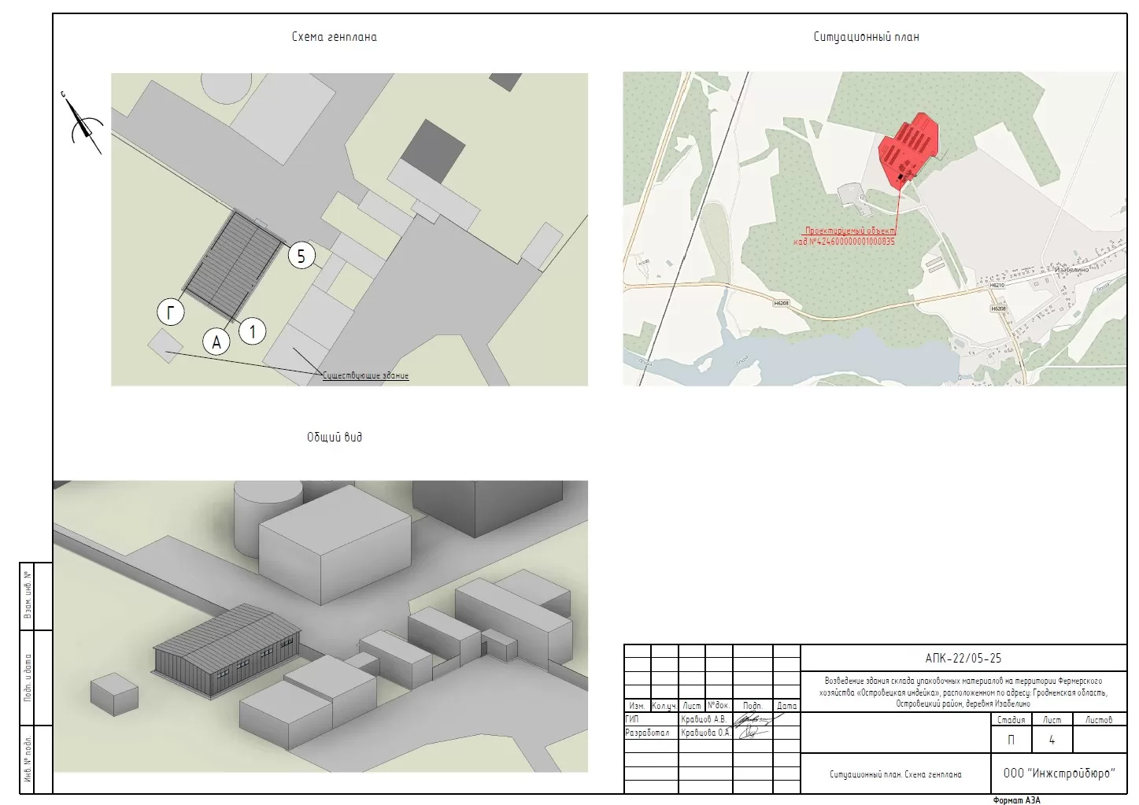Click the north arrow compass symbol

(x=83, y=124)
